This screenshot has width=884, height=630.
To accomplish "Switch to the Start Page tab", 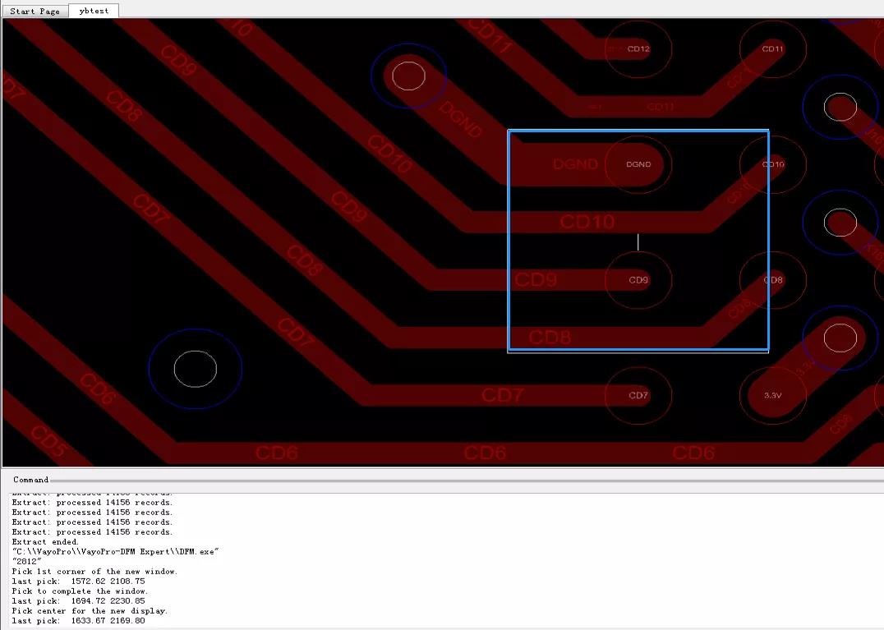I will tap(35, 11).
